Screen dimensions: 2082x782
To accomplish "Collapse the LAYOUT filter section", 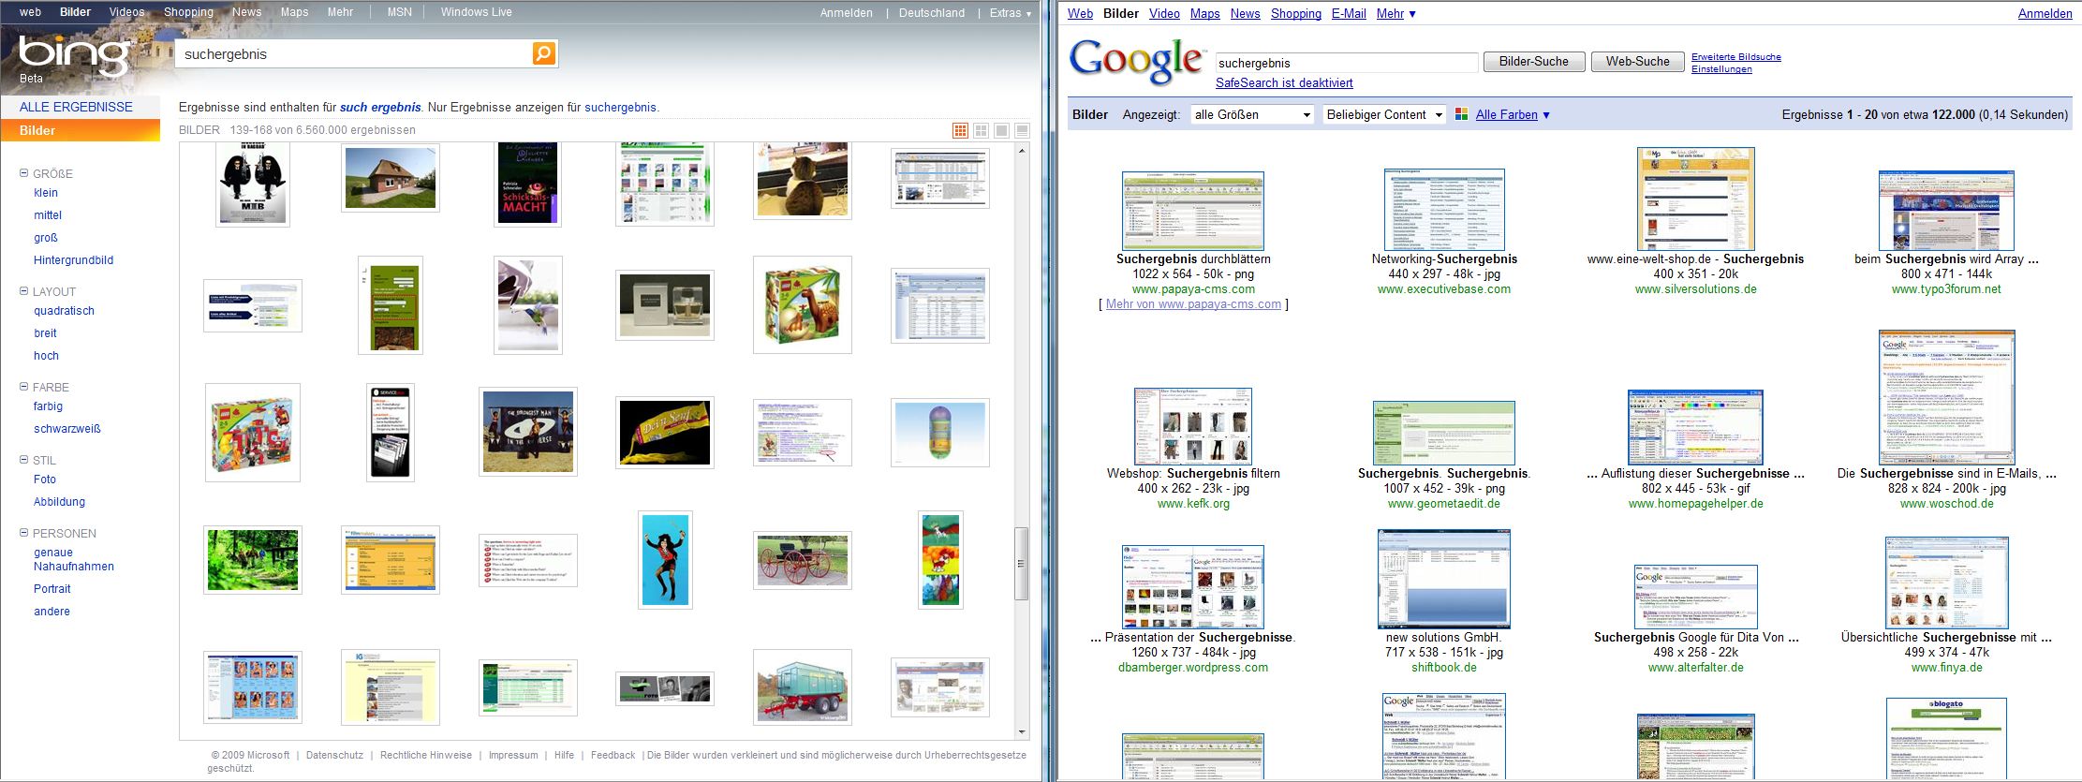I will [x=24, y=291].
